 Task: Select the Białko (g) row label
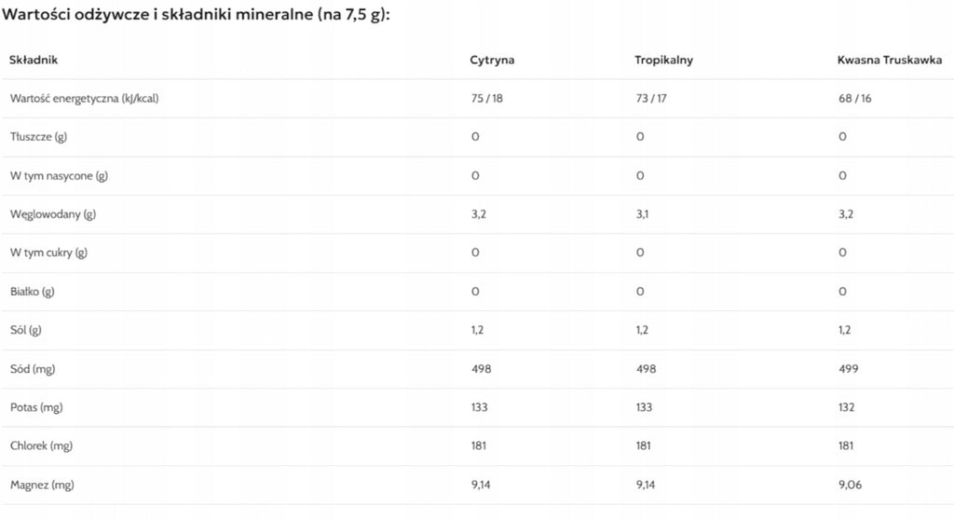[x=33, y=292]
